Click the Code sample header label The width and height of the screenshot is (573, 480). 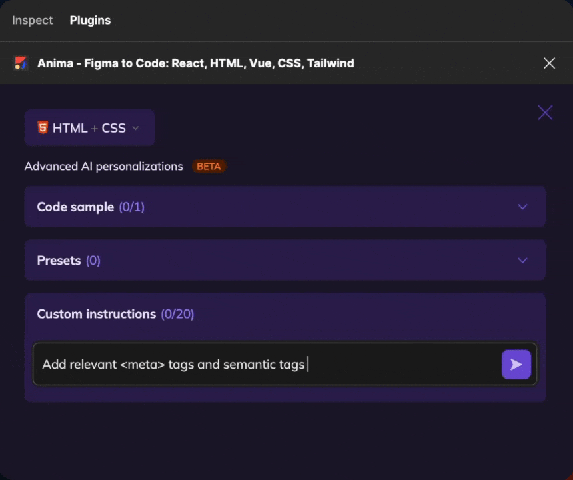[x=75, y=207]
